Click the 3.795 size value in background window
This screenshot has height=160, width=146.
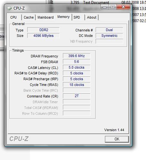75,2
